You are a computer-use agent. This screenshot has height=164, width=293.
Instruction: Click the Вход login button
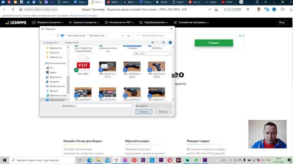pyautogui.click(x=282, y=22)
